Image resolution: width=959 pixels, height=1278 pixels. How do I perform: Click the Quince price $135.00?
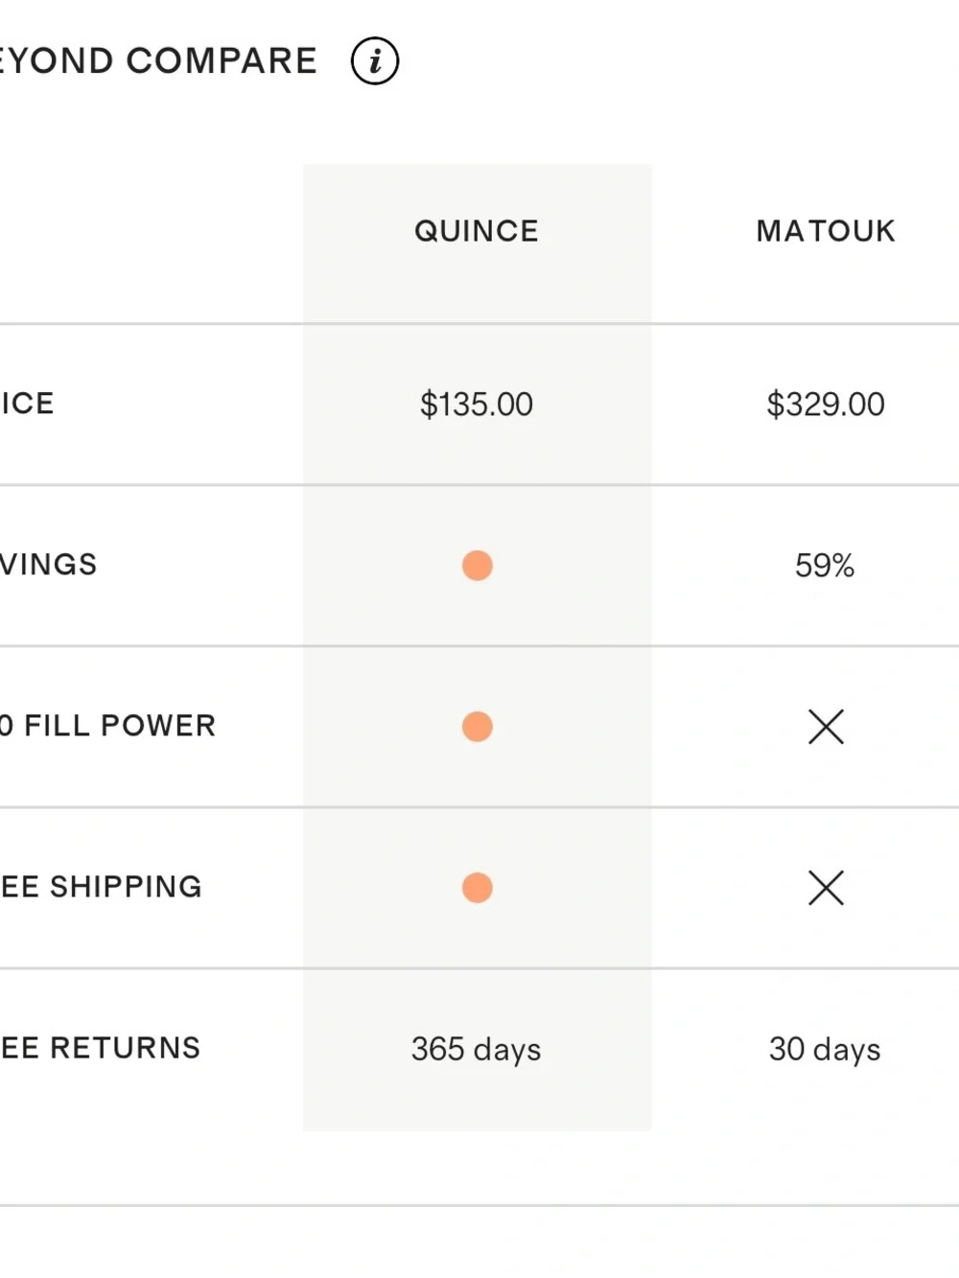477,405
